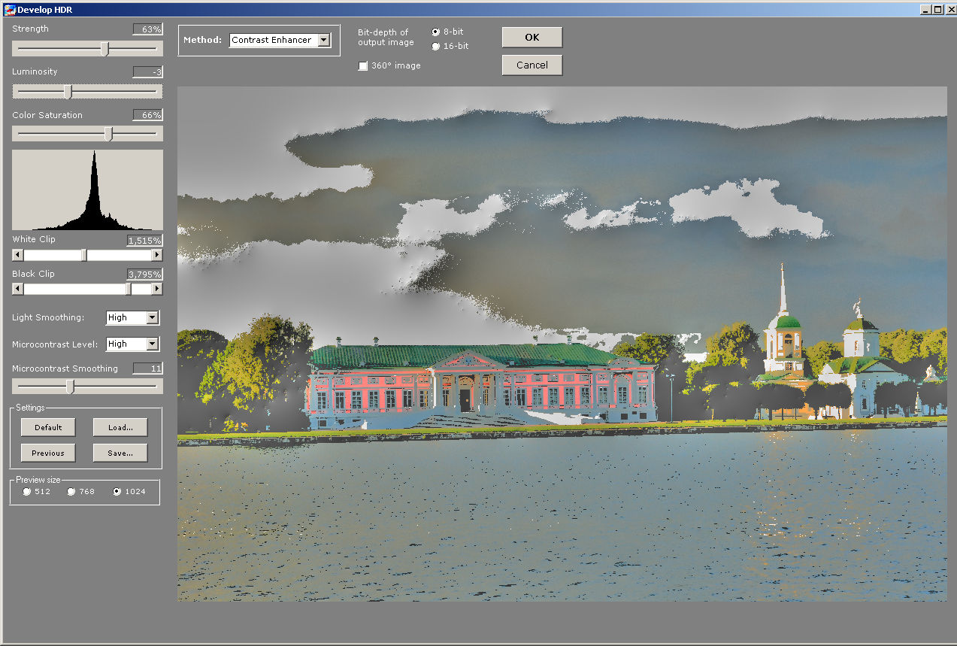Click the Develop HDR title bar icon
Image resolution: width=957 pixels, height=646 pixels.
pos(10,10)
